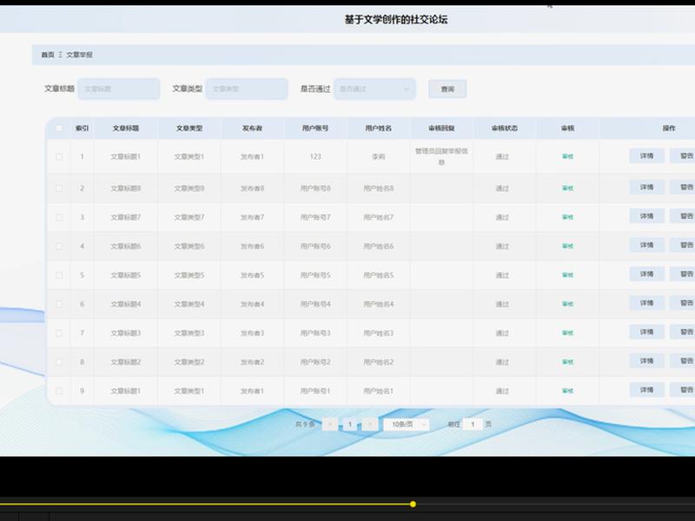This screenshot has width=695, height=521.
Task: Click 审核 link for row 文章标题8
Action: click(x=568, y=188)
